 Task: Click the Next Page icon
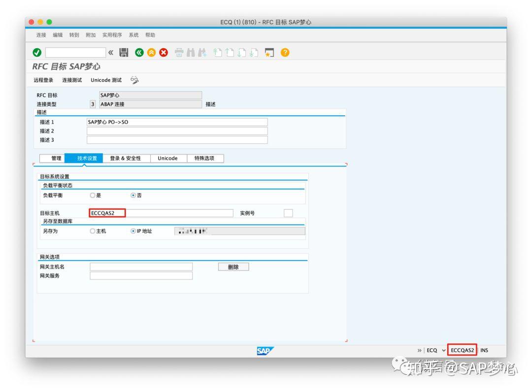click(241, 53)
